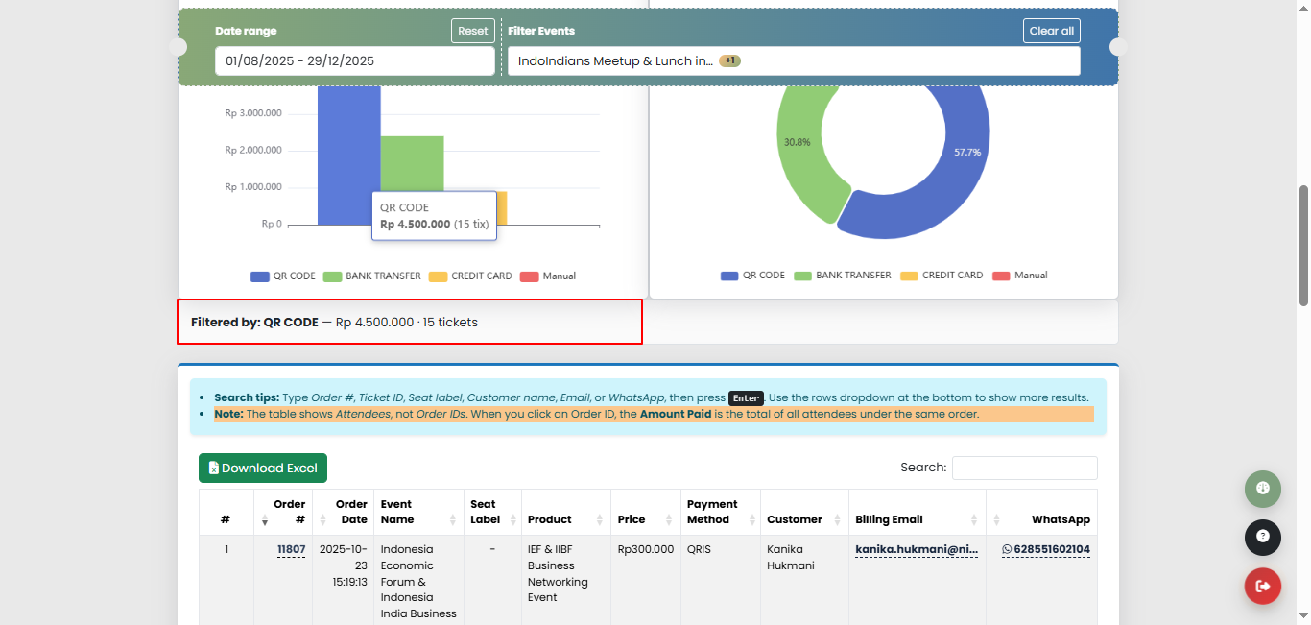Open order 11807 link
Screen dimensions: 1311x625
[x=291, y=550]
